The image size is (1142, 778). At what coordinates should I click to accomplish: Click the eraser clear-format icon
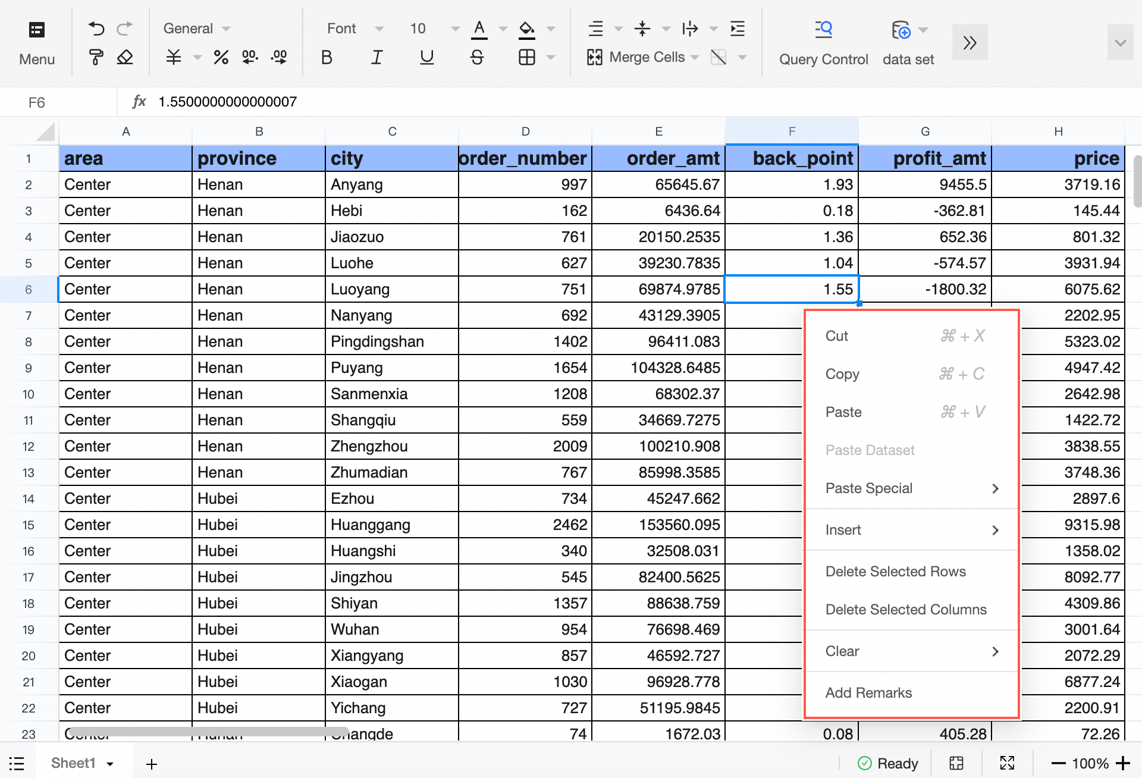click(124, 57)
